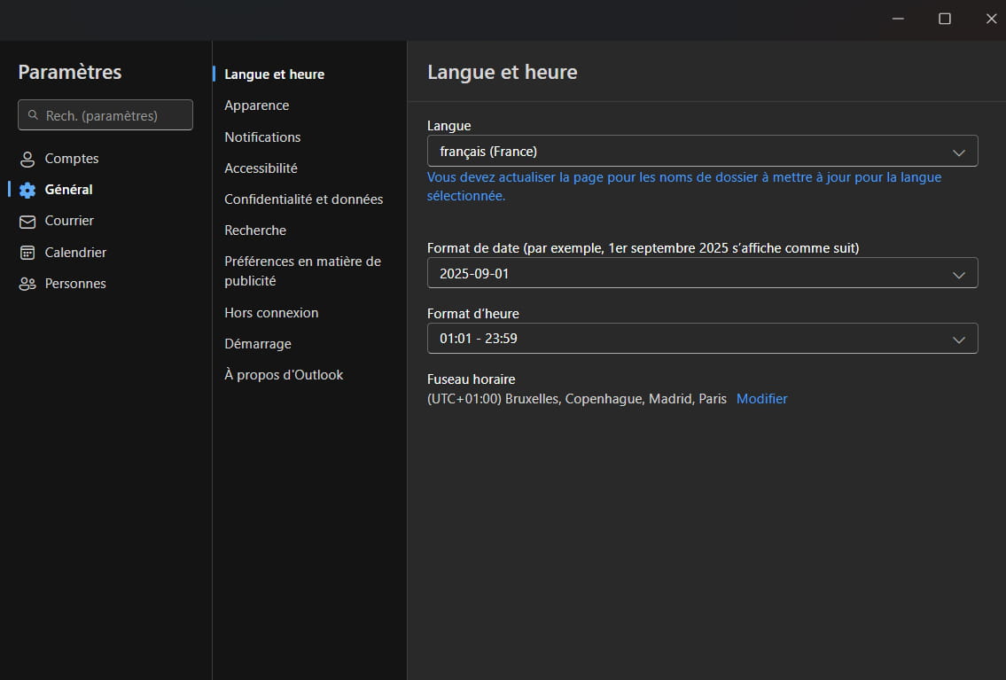Open the Format d'heure dropdown
The height and width of the screenshot is (680, 1006).
point(702,339)
